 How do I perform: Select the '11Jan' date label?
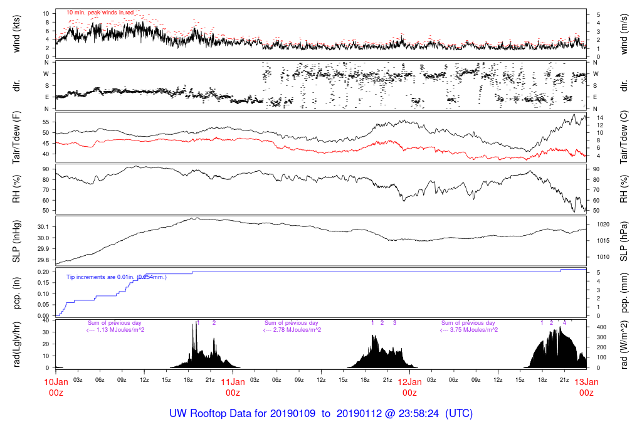tap(233, 382)
